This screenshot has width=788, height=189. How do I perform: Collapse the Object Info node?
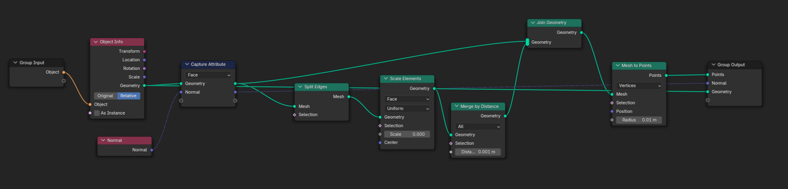(x=96, y=42)
